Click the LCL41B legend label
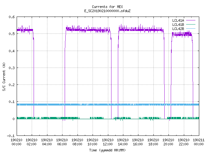This screenshot has height=153, width=205. (178, 25)
